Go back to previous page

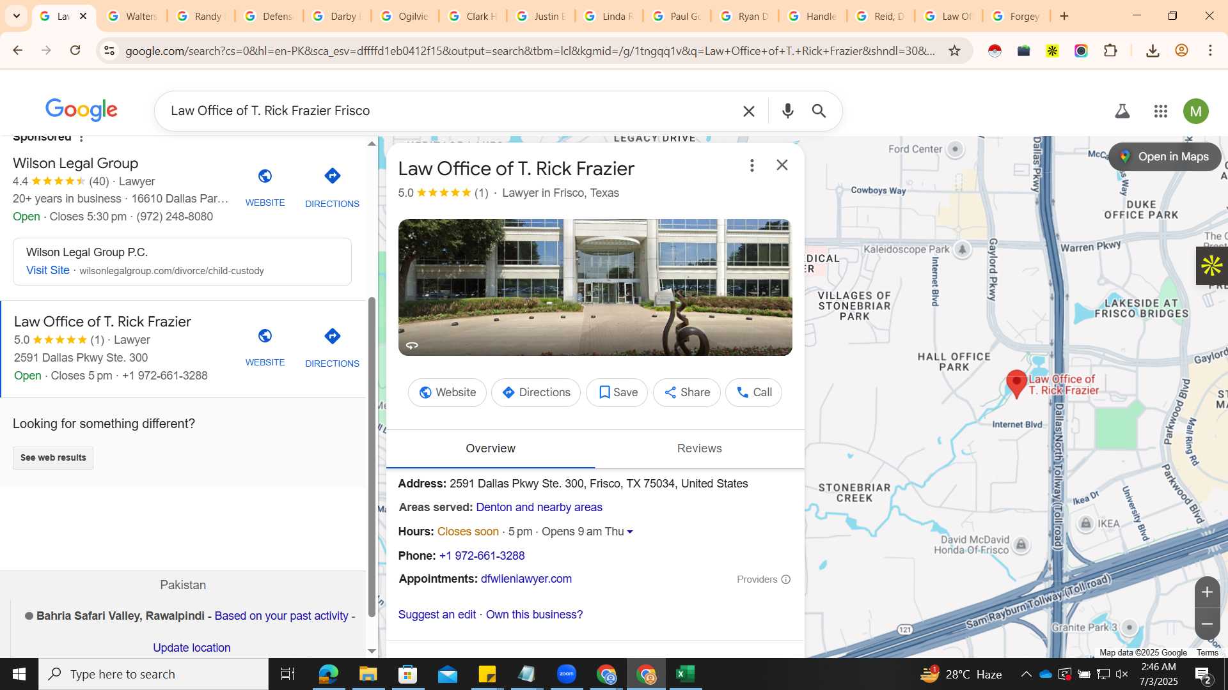[x=18, y=50]
